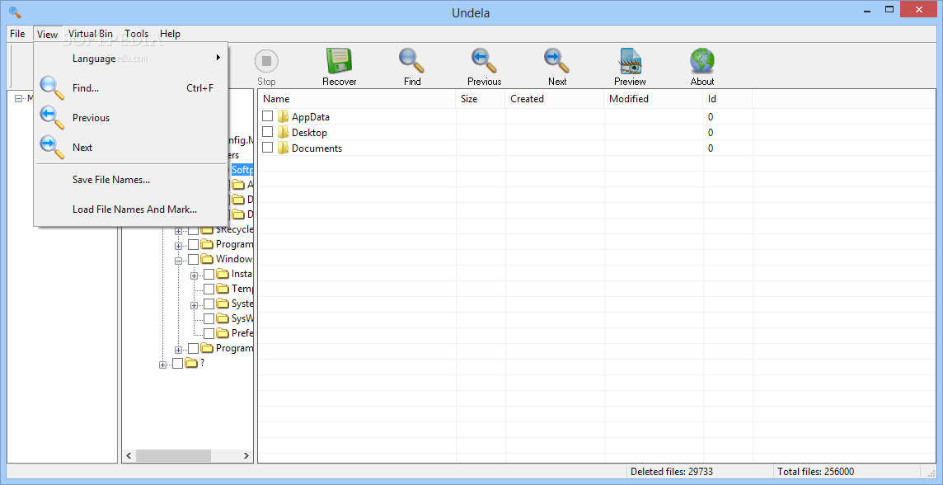This screenshot has width=943, height=485.
Task: Click the Next arrow icon in View menu
Action: coord(52,147)
